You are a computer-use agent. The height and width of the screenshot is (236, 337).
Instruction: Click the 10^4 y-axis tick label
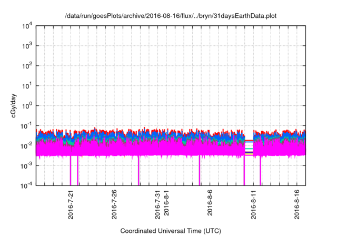point(27,26)
